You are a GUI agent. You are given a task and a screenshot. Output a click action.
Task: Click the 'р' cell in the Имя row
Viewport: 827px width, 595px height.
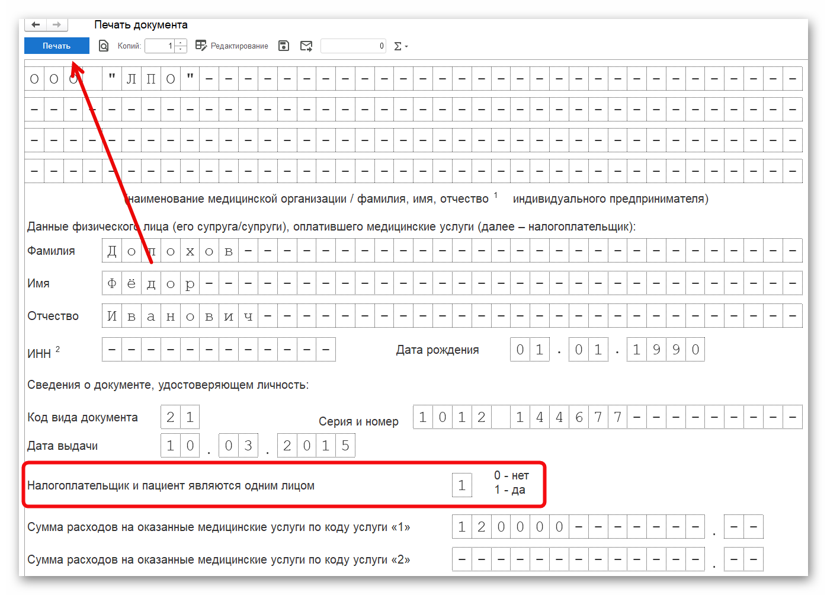click(190, 283)
